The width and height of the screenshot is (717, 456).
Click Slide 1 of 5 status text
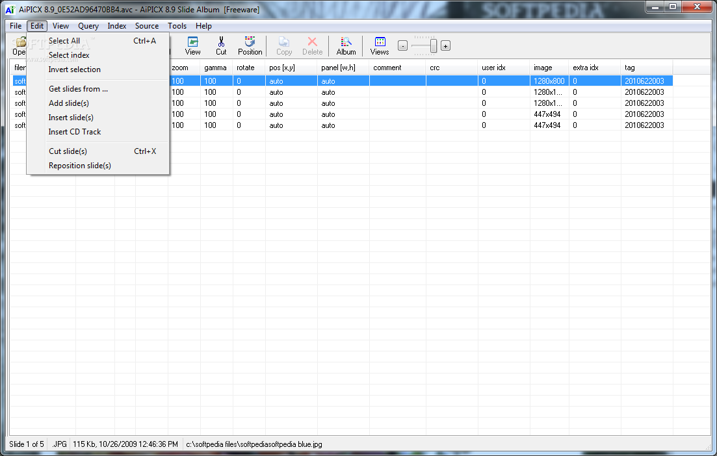click(27, 444)
